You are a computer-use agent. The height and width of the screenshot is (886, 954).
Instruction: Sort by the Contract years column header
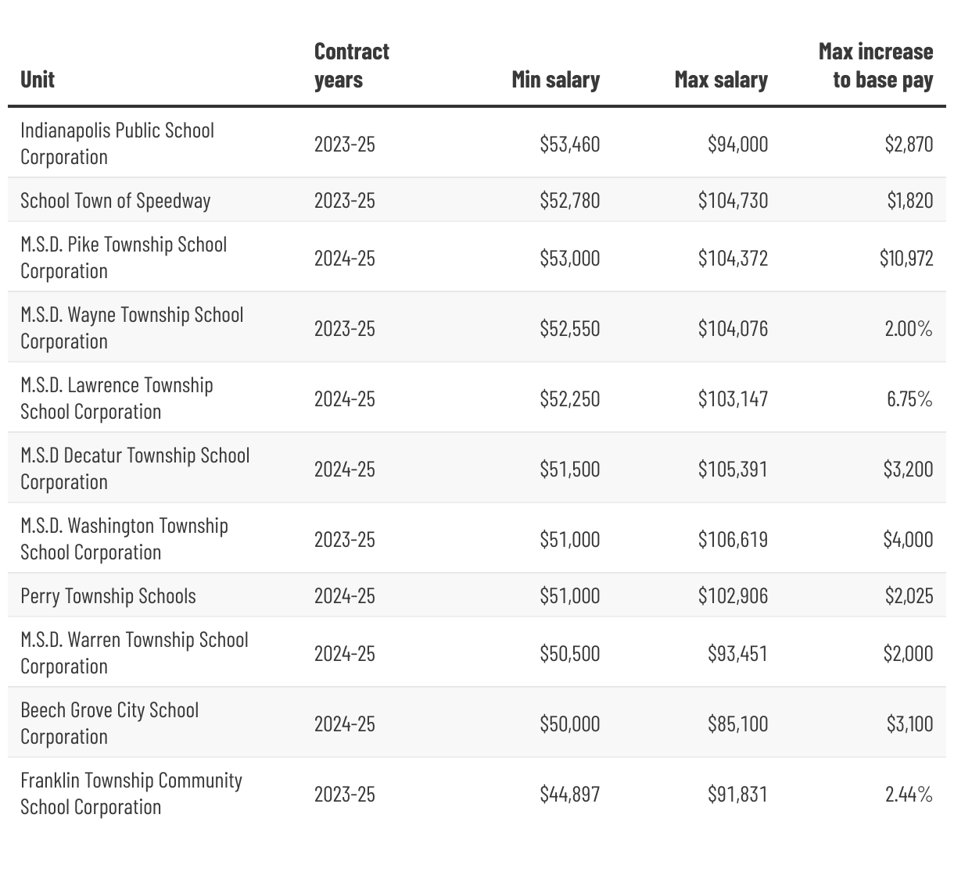[x=351, y=66]
